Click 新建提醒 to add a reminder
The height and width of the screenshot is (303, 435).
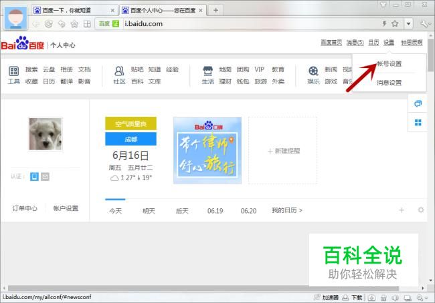[284, 151]
